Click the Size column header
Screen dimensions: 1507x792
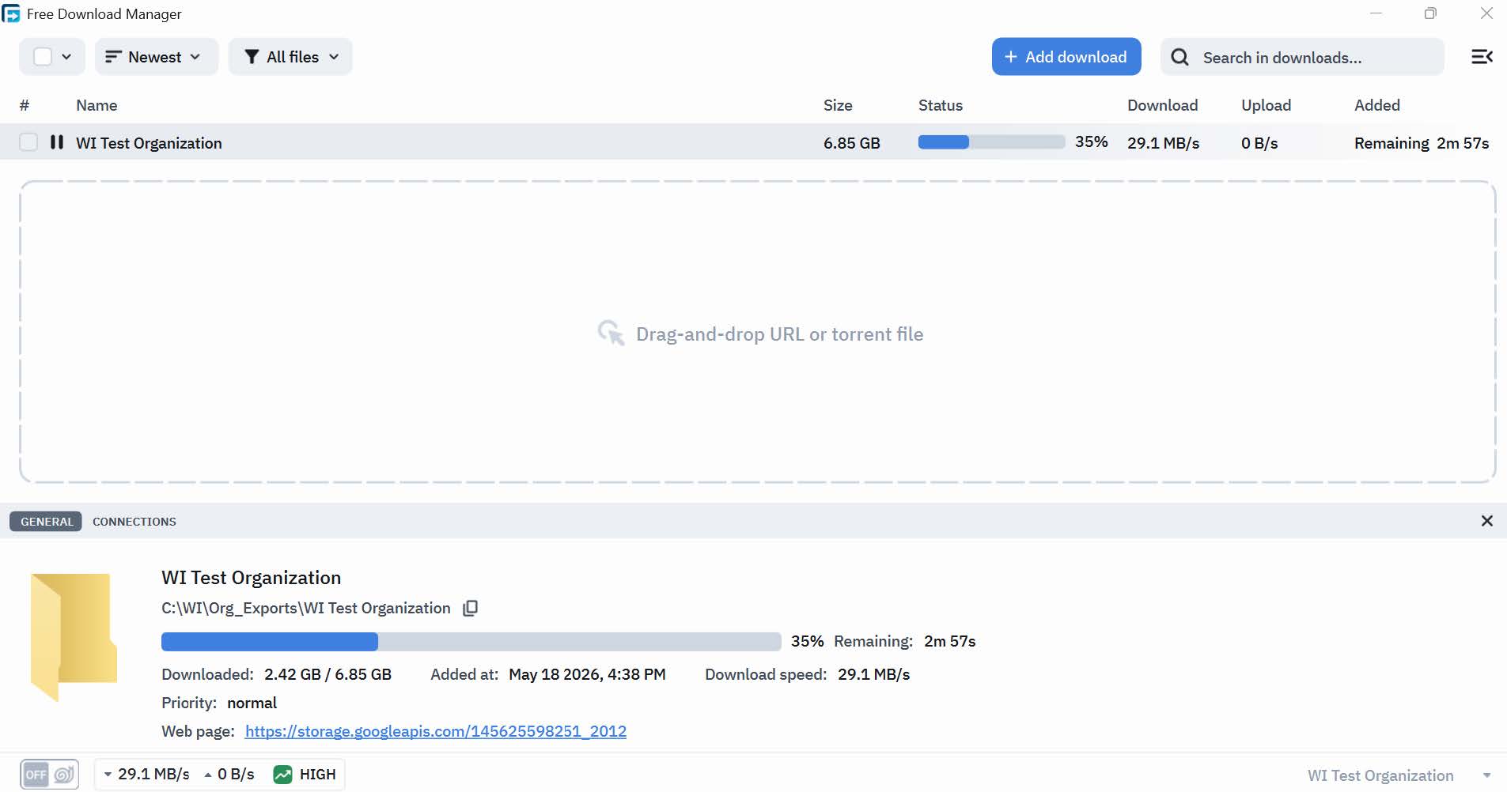(x=838, y=105)
